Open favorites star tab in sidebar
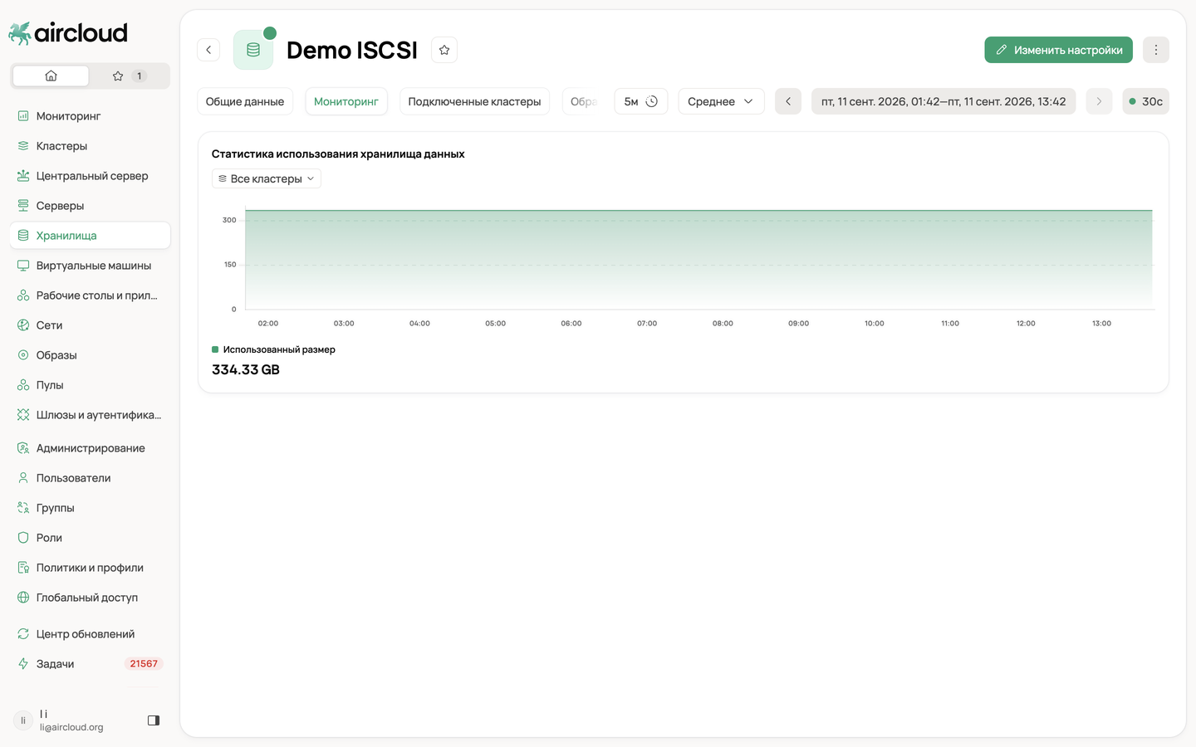The width and height of the screenshot is (1196, 747). pyautogui.click(x=129, y=76)
